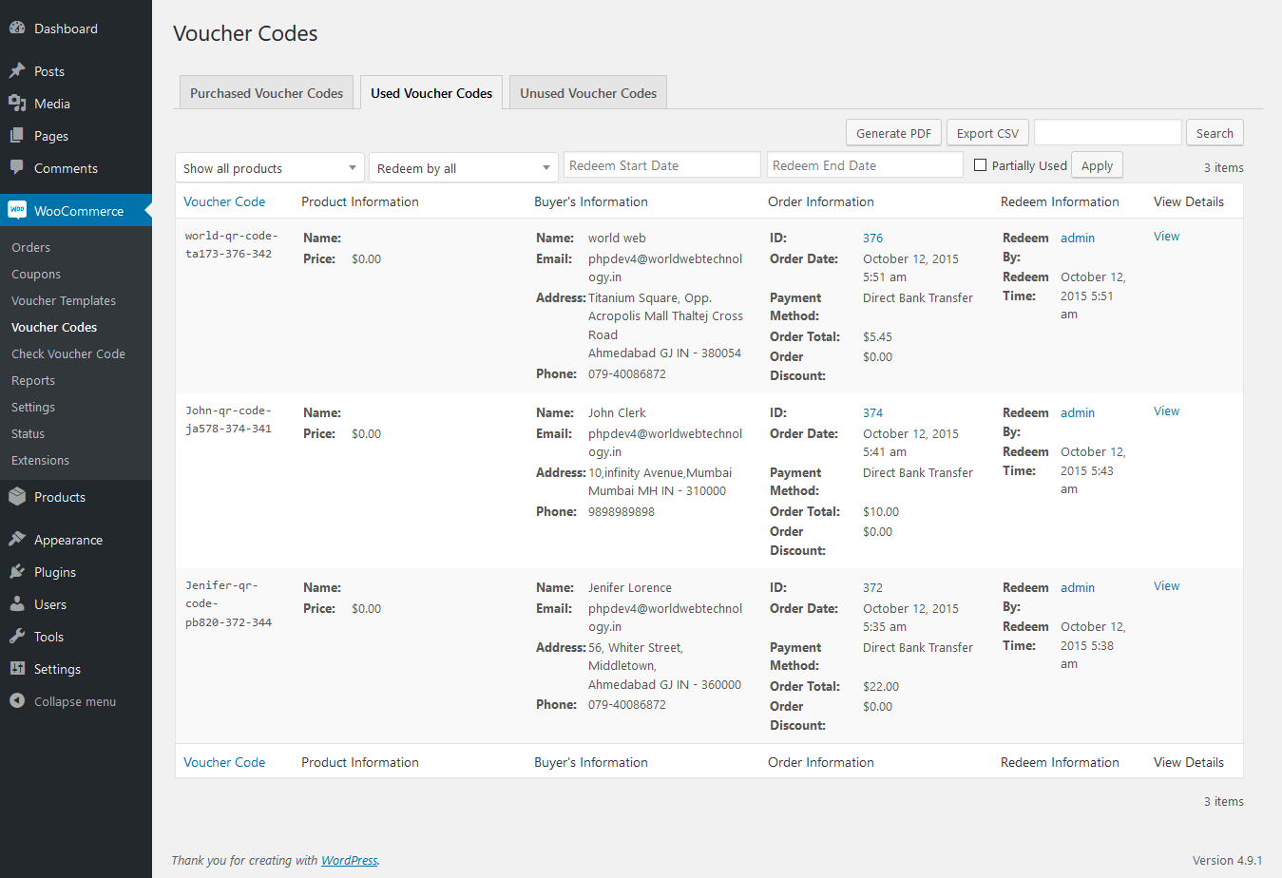Click the Comments bubble icon
The image size is (1282, 878).
[x=17, y=168]
